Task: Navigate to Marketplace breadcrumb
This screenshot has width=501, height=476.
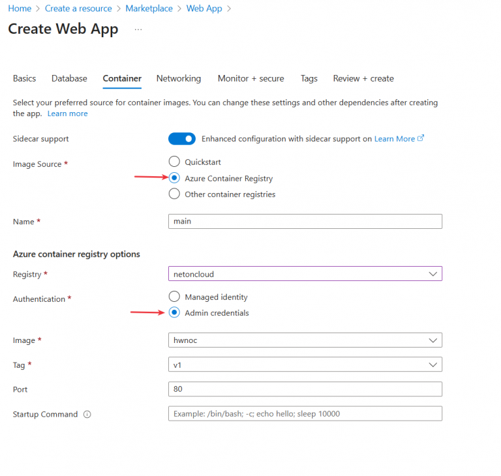Action: 149,8
